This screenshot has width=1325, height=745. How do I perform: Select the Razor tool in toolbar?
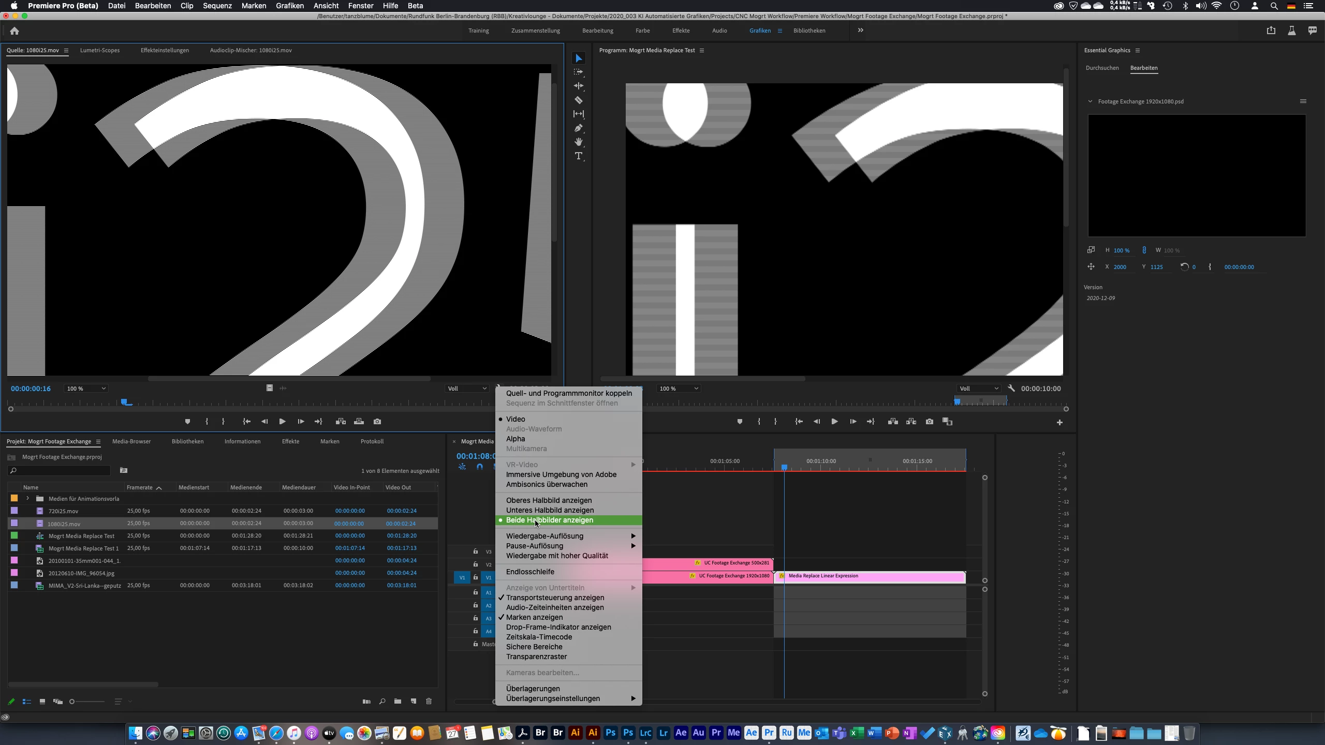[x=579, y=100]
